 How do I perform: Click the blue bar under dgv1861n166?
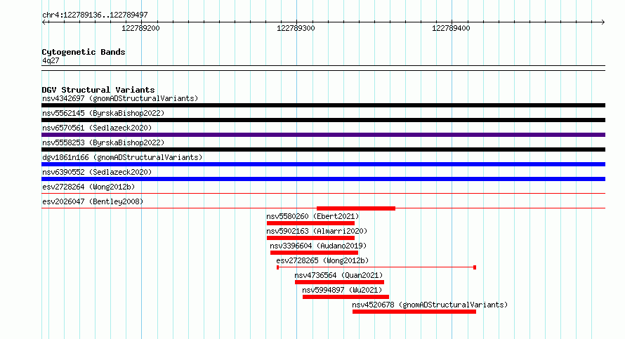tap(323, 164)
